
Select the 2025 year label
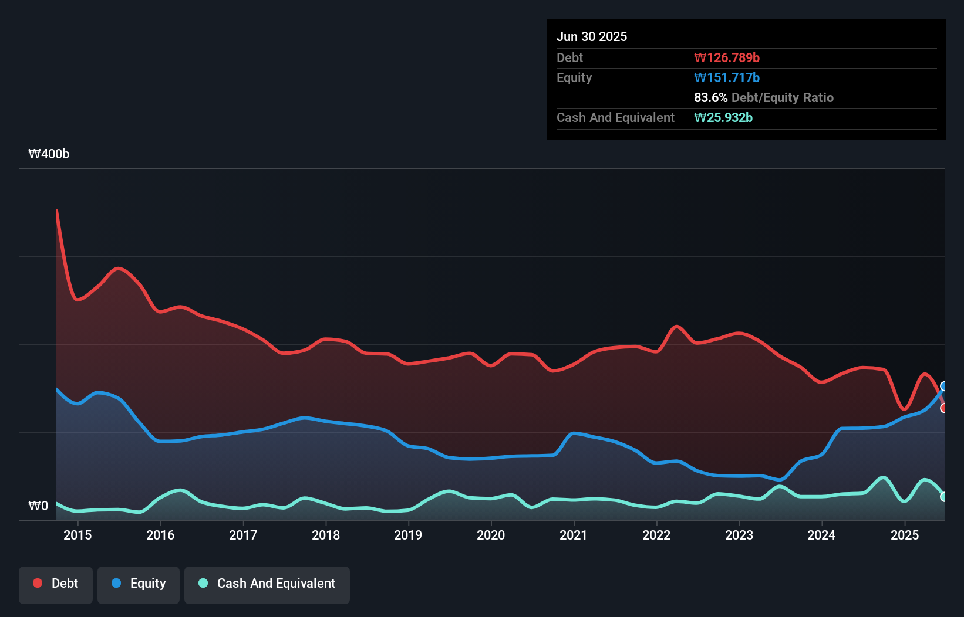[x=905, y=535]
